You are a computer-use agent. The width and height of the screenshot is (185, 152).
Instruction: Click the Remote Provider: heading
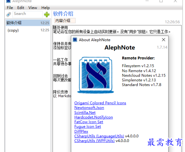pyautogui.click(x=138, y=58)
